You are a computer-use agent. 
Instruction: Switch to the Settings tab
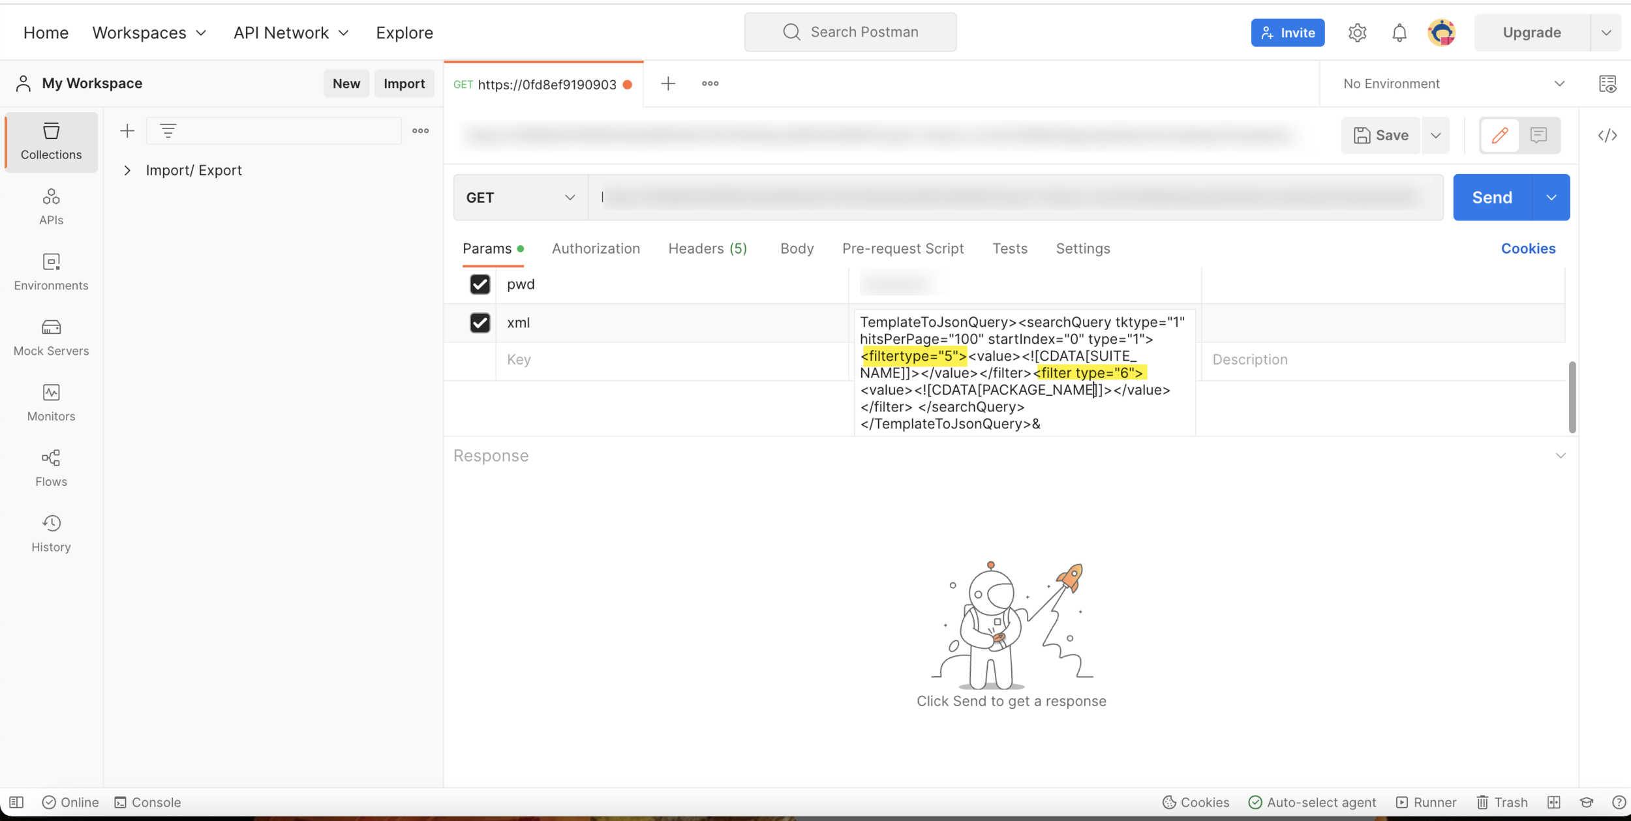[x=1082, y=248]
